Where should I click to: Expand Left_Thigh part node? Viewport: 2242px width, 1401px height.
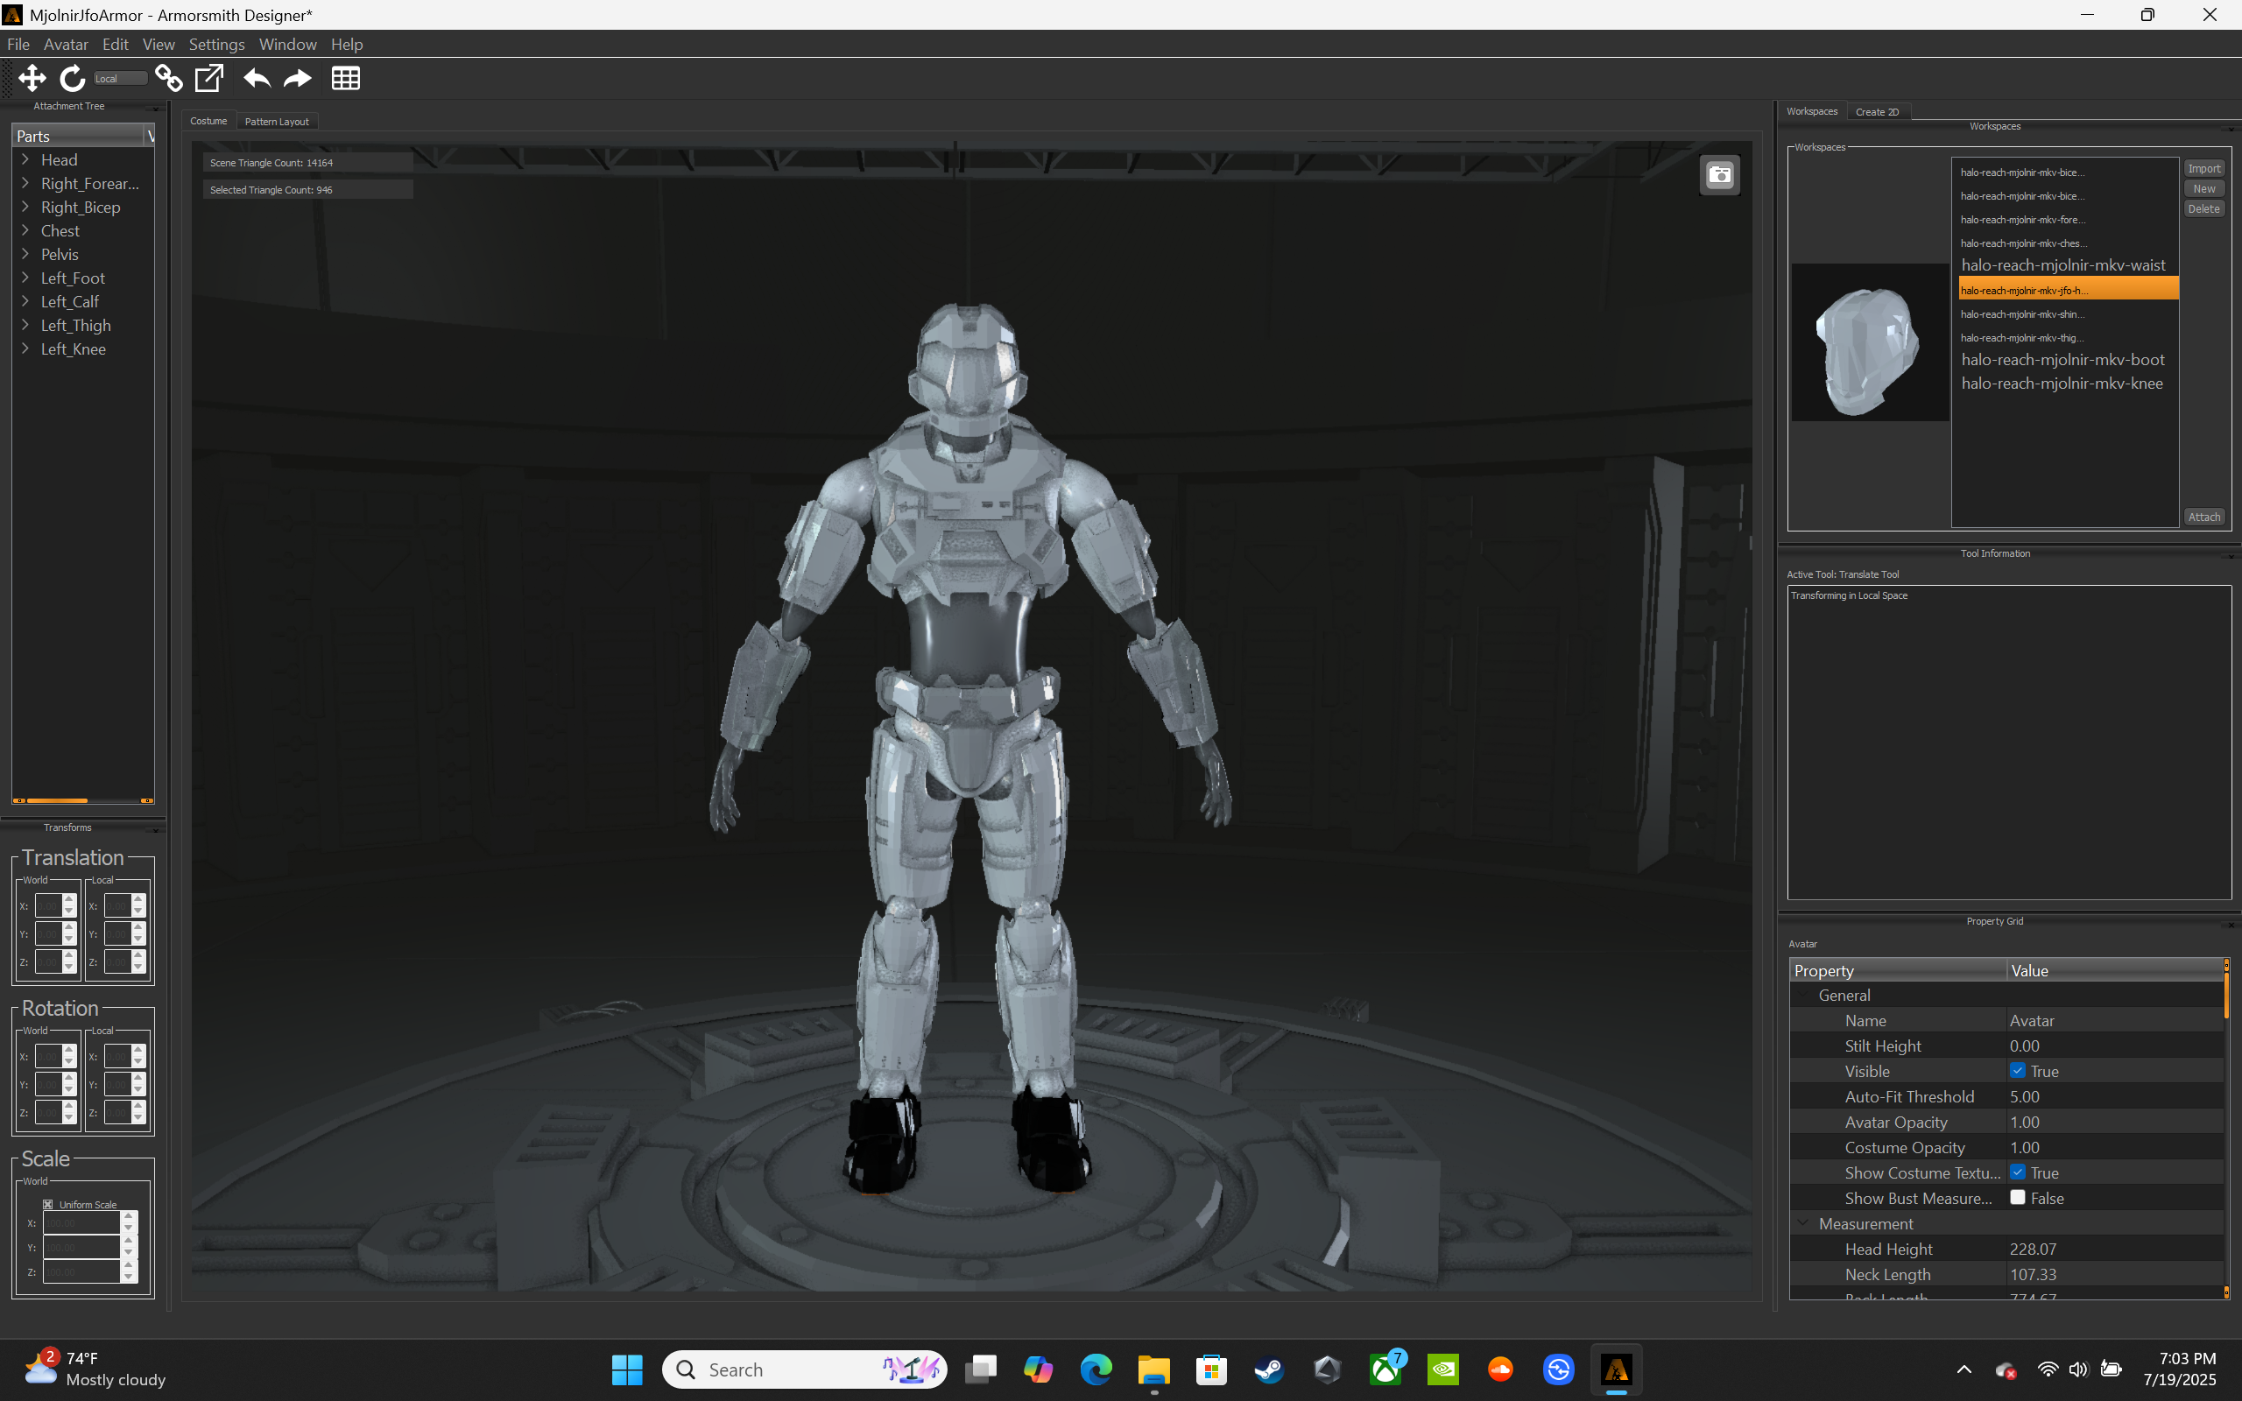(x=26, y=324)
